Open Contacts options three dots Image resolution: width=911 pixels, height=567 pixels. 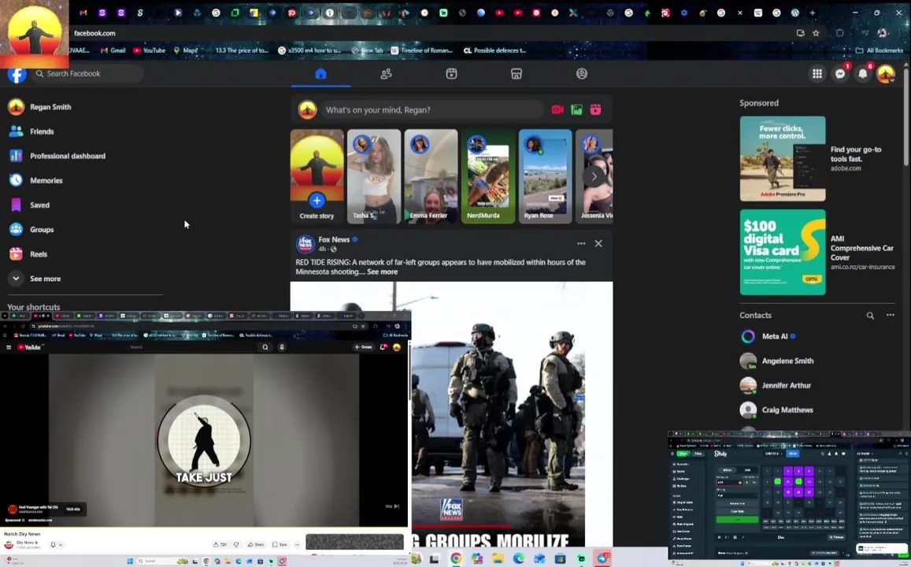pos(890,316)
